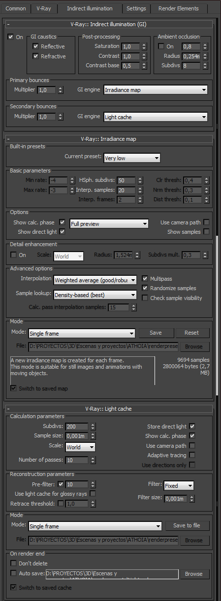This screenshot has height=601, width=221.
Task: Click the irradiance map Reset button
Action: tap(191, 333)
